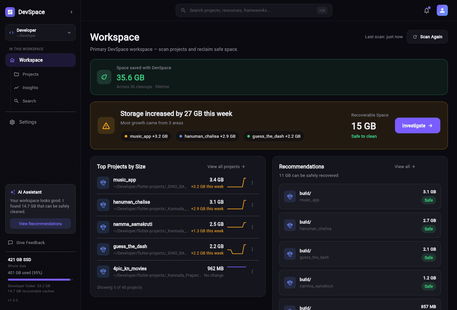The width and height of the screenshot is (457, 310).
Task: Click the Give Feedback chat icon
Action: point(10,243)
